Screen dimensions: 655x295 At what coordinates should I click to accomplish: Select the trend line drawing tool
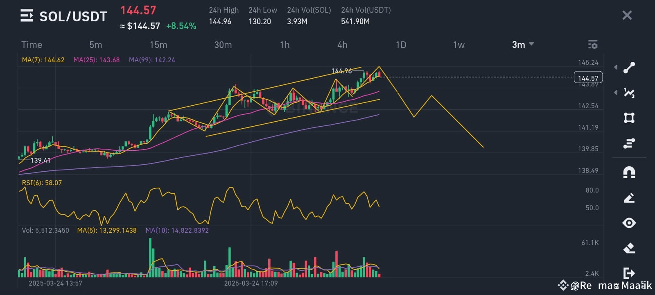[629, 68]
